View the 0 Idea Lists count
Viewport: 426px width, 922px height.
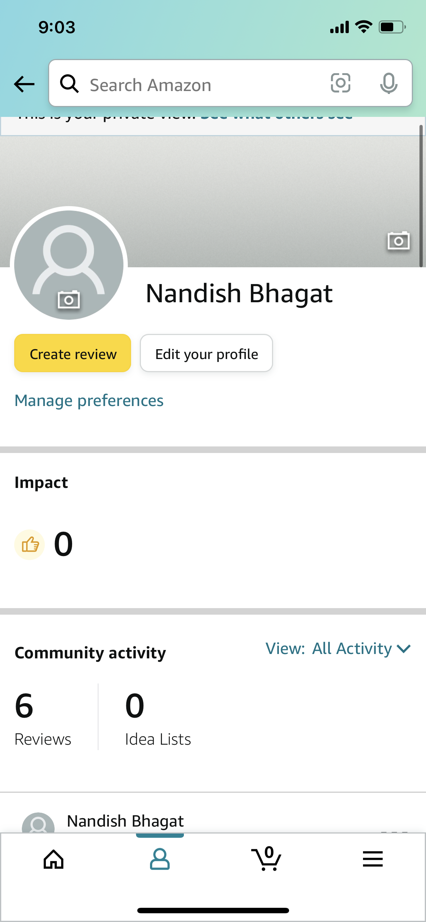coord(158,719)
